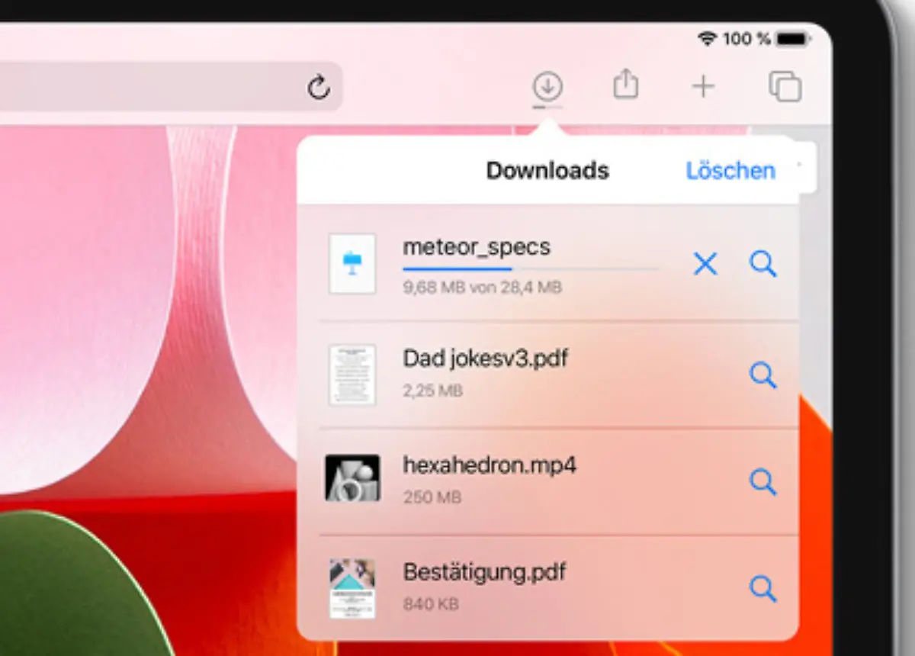This screenshot has width=915, height=656.
Task: Open the Downloads popover icon in the toolbar
Action: pyautogui.click(x=547, y=86)
